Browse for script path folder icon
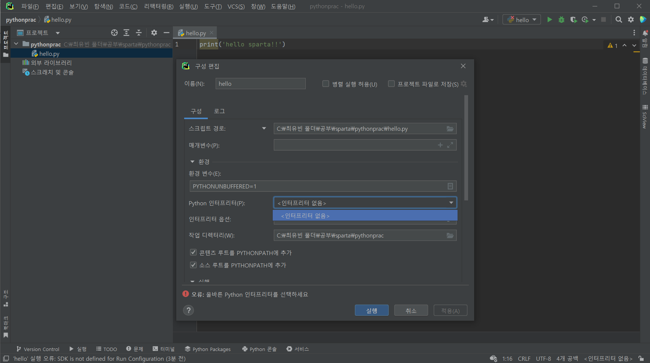The image size is (650, 363). (x=450, y=128)
